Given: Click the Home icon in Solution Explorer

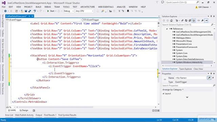Looking at the screenshot, I should click(171, 21).
